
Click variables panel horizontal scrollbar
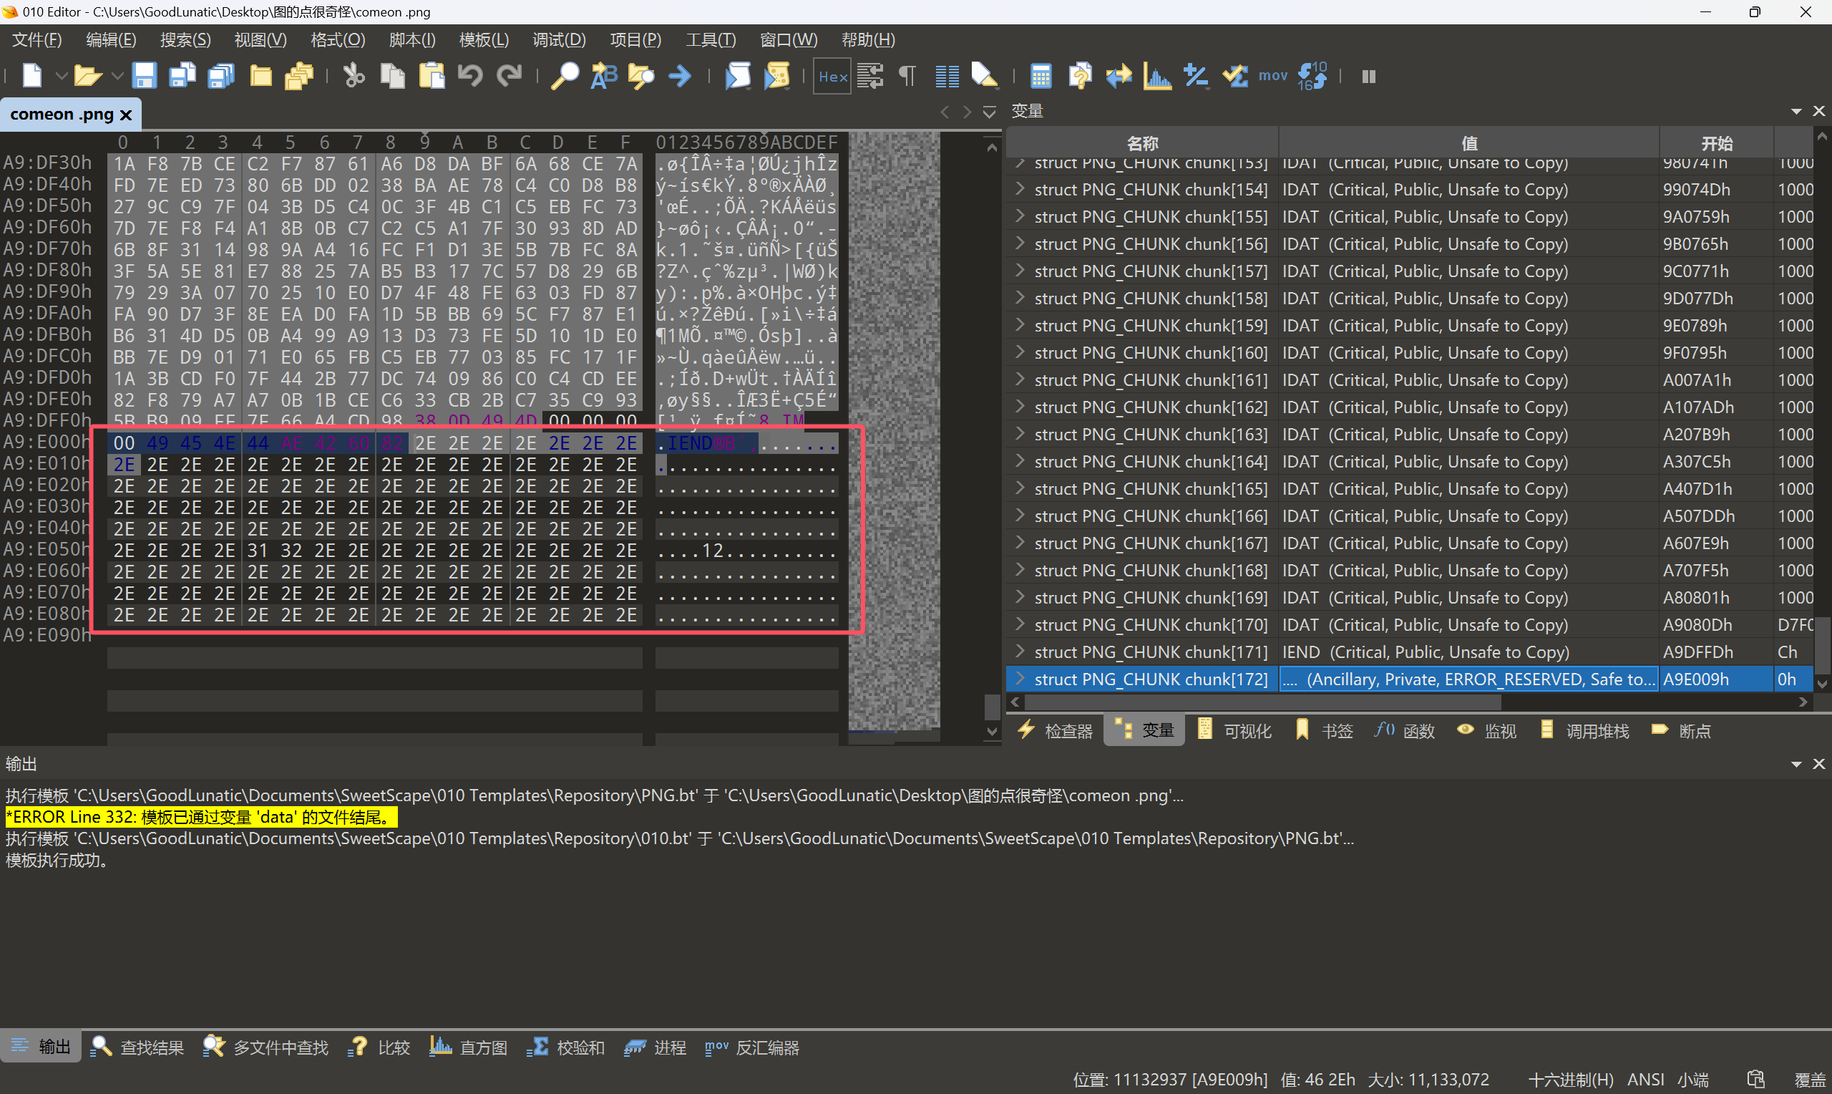(1263, 702)
